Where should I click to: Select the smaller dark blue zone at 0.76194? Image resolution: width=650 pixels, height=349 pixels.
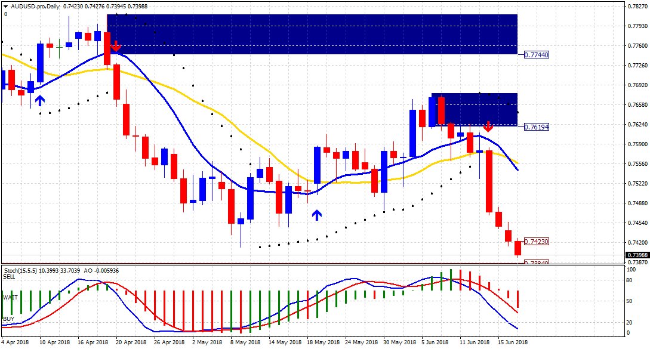[x=475, y=109]
